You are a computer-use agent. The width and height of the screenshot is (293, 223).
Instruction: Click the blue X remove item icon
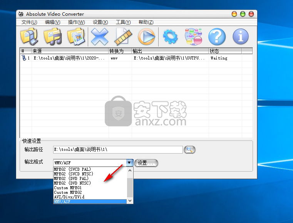[100, 36]
